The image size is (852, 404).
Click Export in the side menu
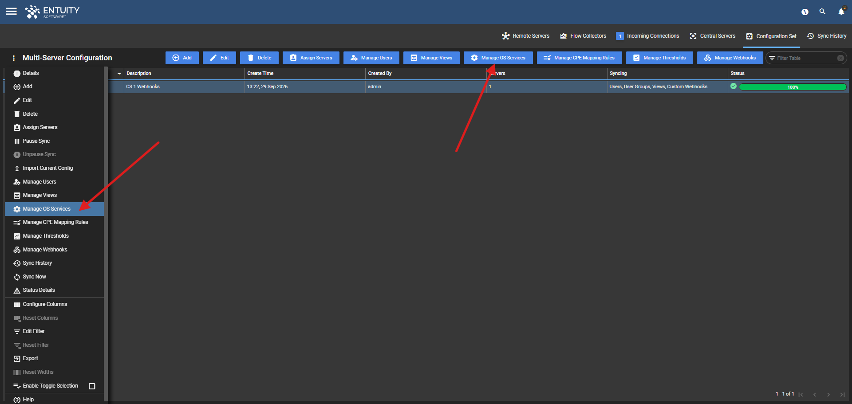tap(54, 358)
